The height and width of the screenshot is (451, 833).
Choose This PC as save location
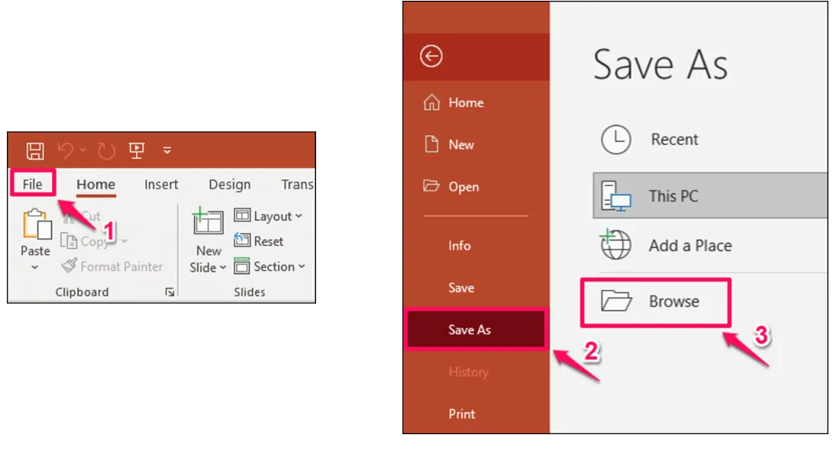672,196
